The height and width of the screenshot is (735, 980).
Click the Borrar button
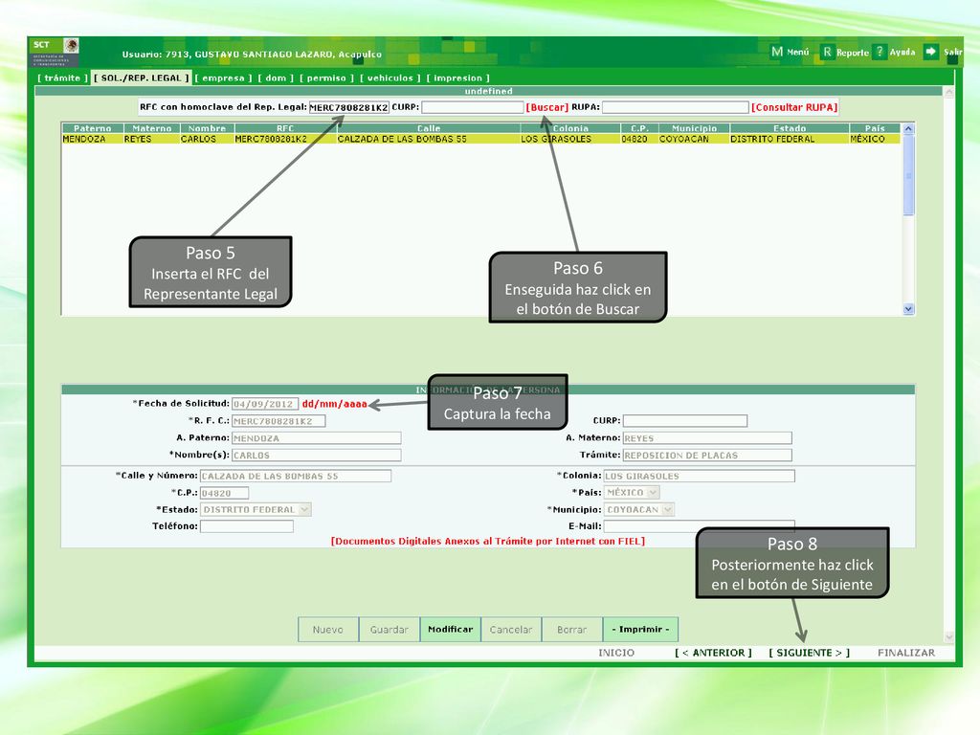pyautogui.click(x=572, y=630)
